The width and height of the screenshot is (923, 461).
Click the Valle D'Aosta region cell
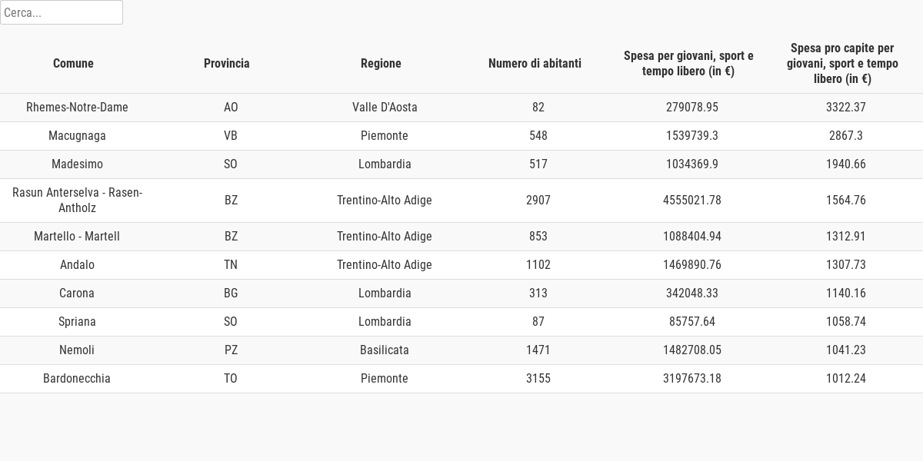[385, 108]
